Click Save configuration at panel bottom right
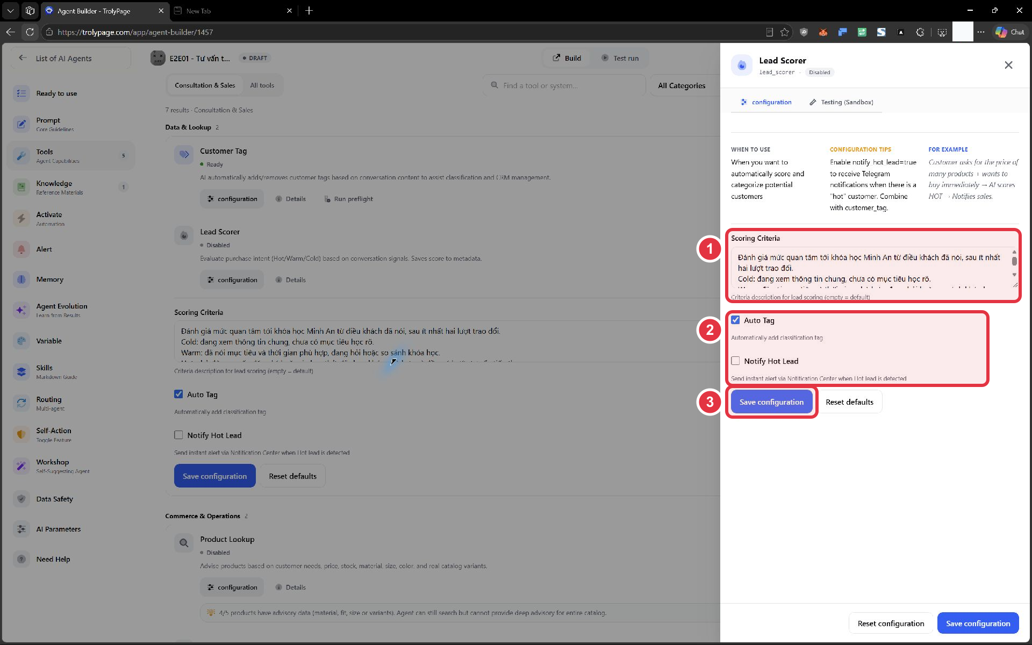 978,623
